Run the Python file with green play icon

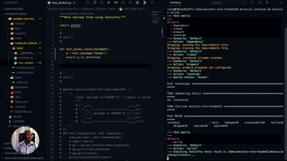[109, 3]
